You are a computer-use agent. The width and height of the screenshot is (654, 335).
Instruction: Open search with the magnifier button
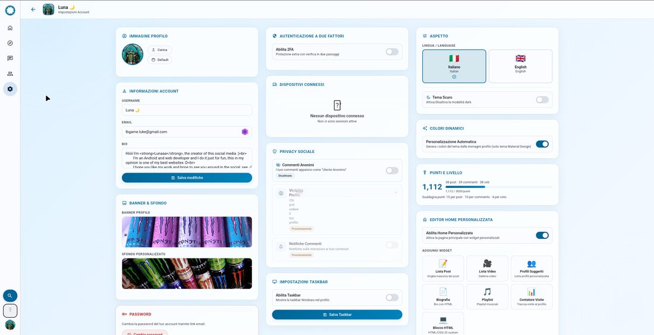pos(10,296)
